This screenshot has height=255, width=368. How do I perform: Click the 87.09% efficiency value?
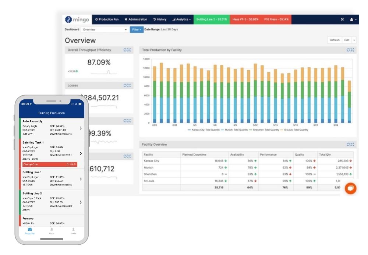[x=99, y=63]
